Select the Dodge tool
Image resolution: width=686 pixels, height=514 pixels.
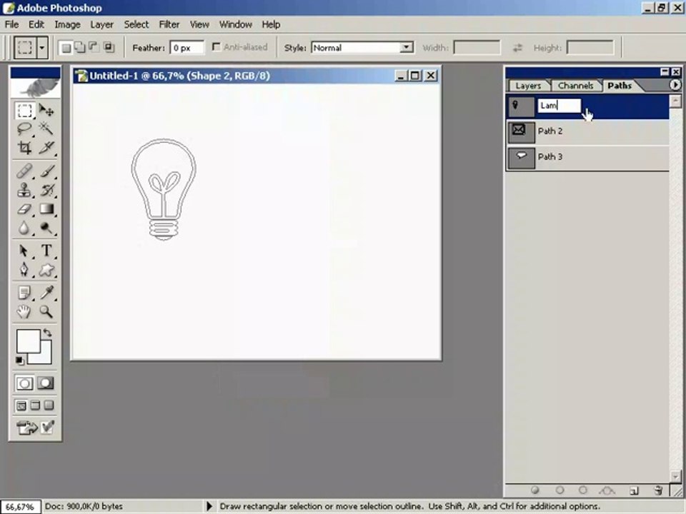(46, 228)
